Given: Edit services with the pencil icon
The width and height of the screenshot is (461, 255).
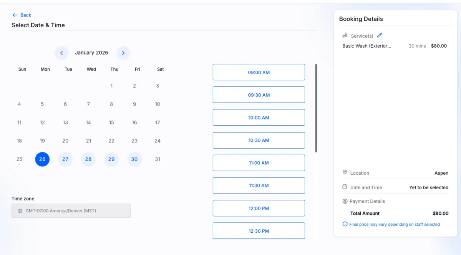Looking at the screenshot, I should click(x=380, y=35).
